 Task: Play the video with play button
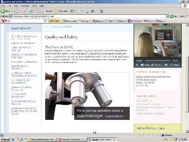[137, 65]
